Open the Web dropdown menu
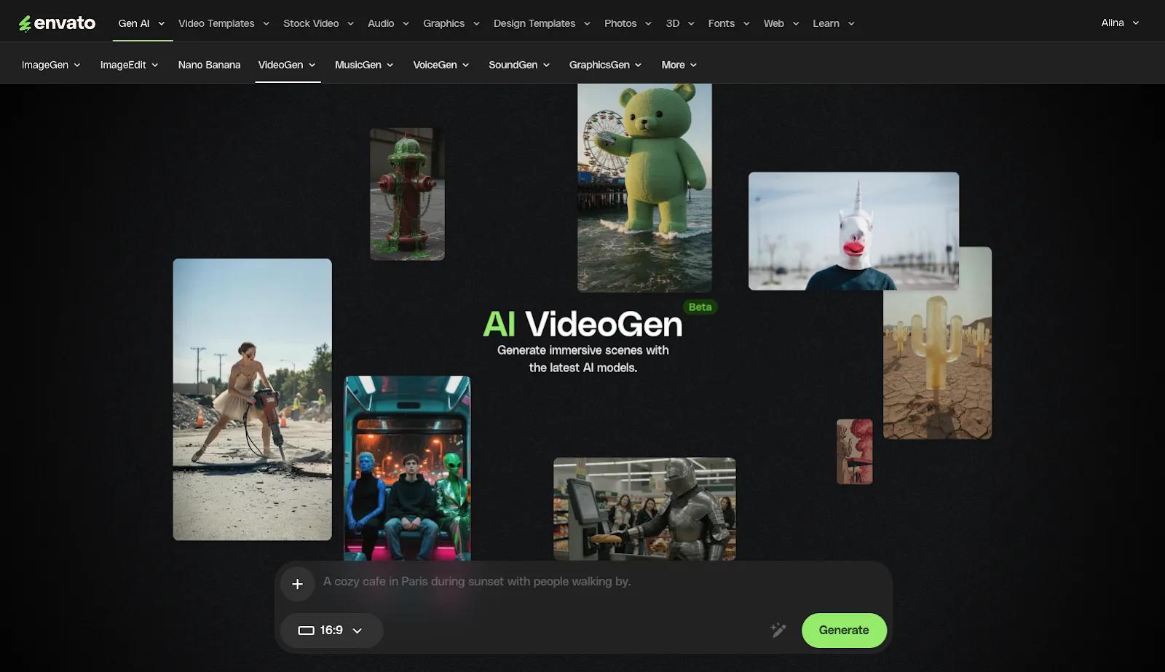 (781, 23)
